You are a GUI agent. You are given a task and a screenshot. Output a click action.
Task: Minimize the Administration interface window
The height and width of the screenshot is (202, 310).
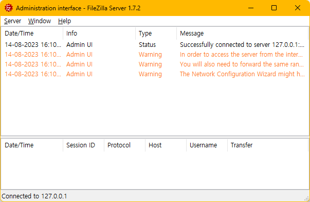pos(251,8)
